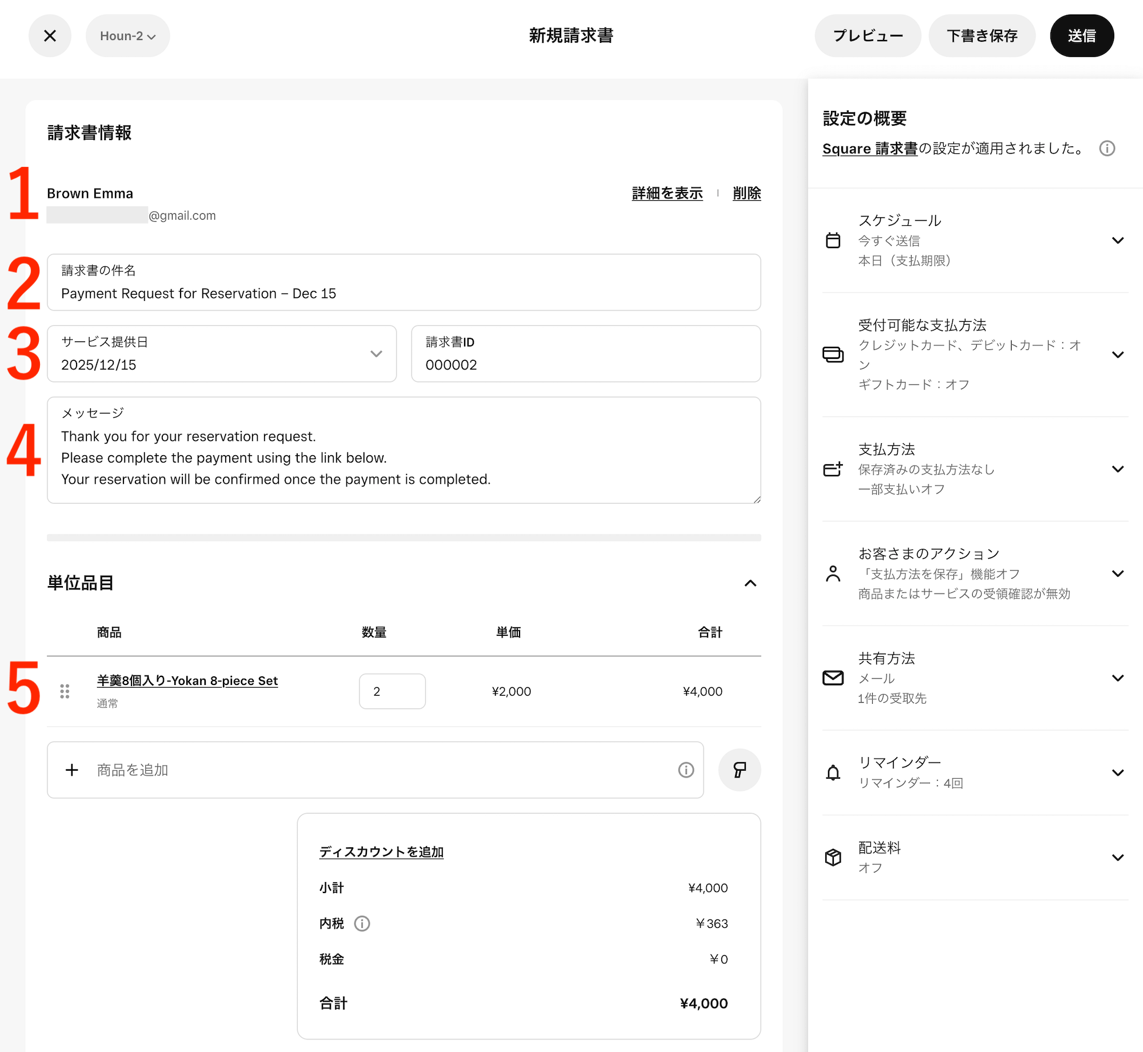Open the Houn-2 location dropdown
Viewport: 1143px width, 1052px height.
(x=127, y=35)
